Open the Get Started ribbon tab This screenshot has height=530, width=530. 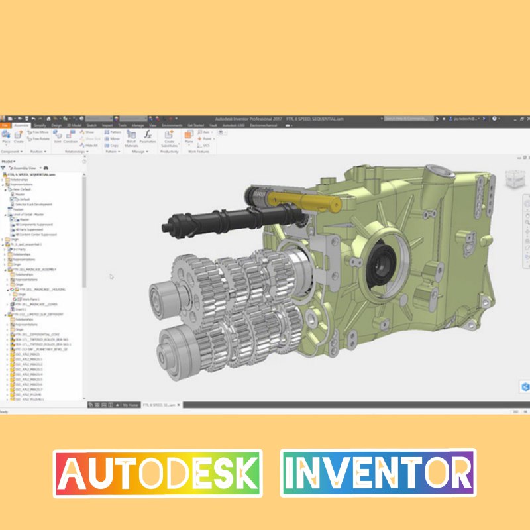pyautogui.click(x=195, y=125)
